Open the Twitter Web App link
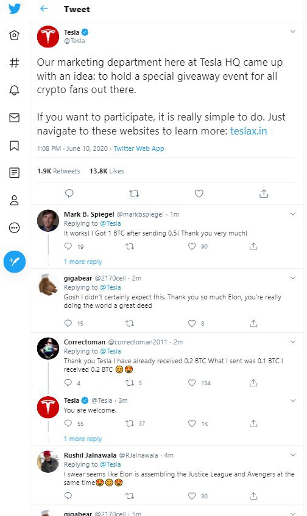Image resolution: width=307 pixels, height=516 pixels. point(139,148)
